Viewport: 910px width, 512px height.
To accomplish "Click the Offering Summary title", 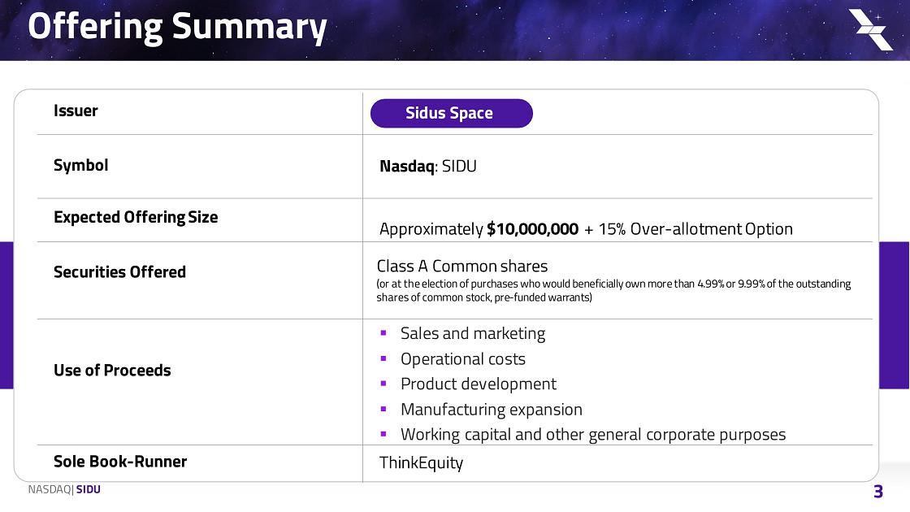I will point(177,27).
